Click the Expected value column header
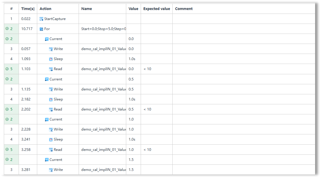The width and height of the screenshot is (321, 178). coord(157,9)
